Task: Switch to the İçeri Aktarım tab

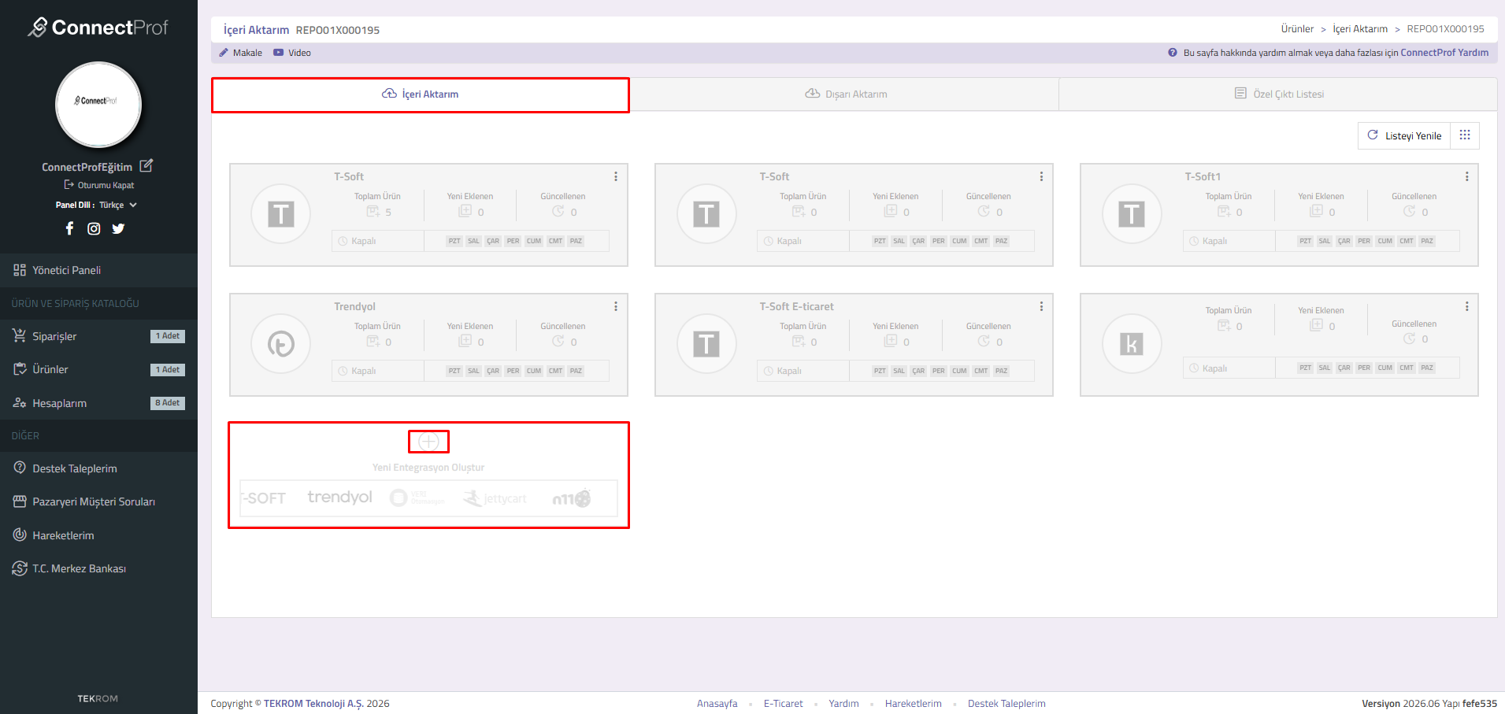Action: pyautogui.click(x=421, y=94)
